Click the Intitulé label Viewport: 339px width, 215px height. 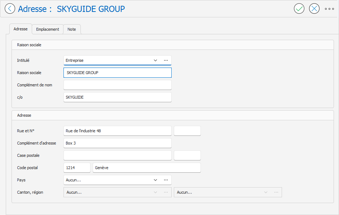pyautogui.click(x=23, y=60)
